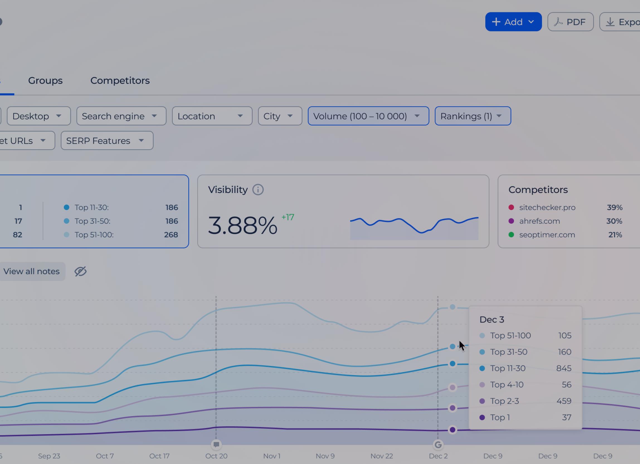The width and height of the screenshot is (640, 464).
Task: Click the plus icon inside the Add button
Action: [496, 22]
